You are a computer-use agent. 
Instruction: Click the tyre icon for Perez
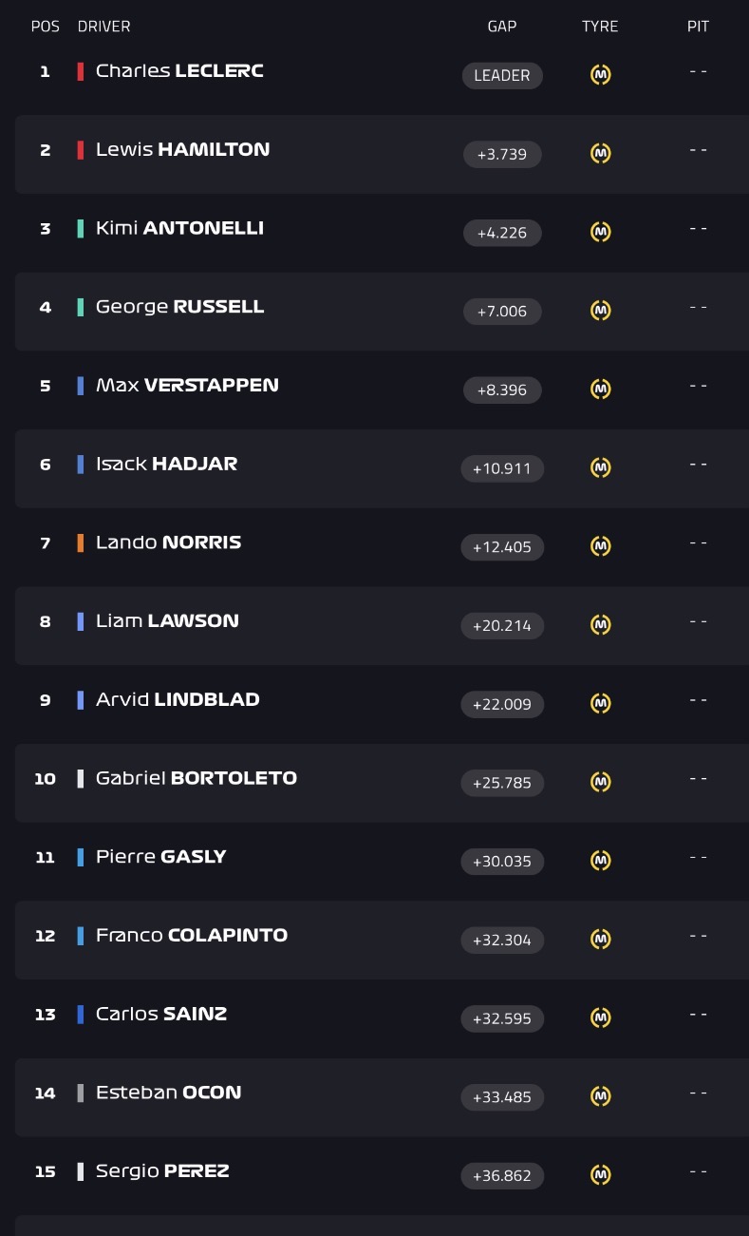pyautogui.click(x=600, y=1175)
